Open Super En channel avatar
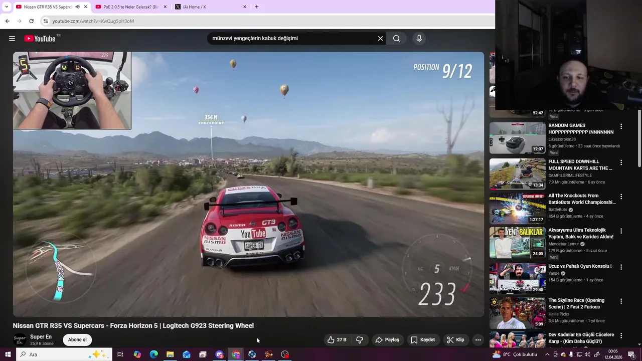This screenshot has height=361, width=642. tap(20, 340)
